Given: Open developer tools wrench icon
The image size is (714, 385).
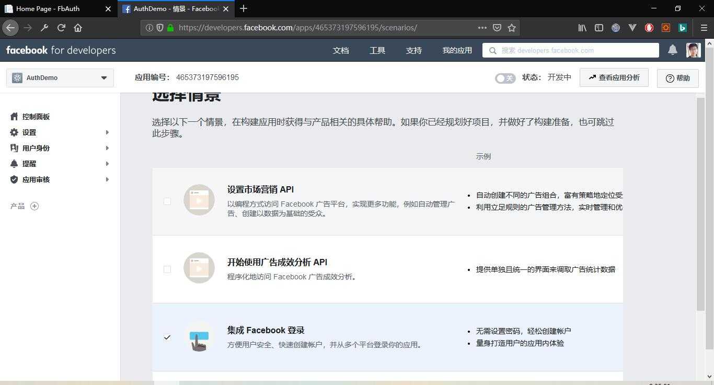Looking at the screenshot, I should pyautogui.click(x=44, y=28).
